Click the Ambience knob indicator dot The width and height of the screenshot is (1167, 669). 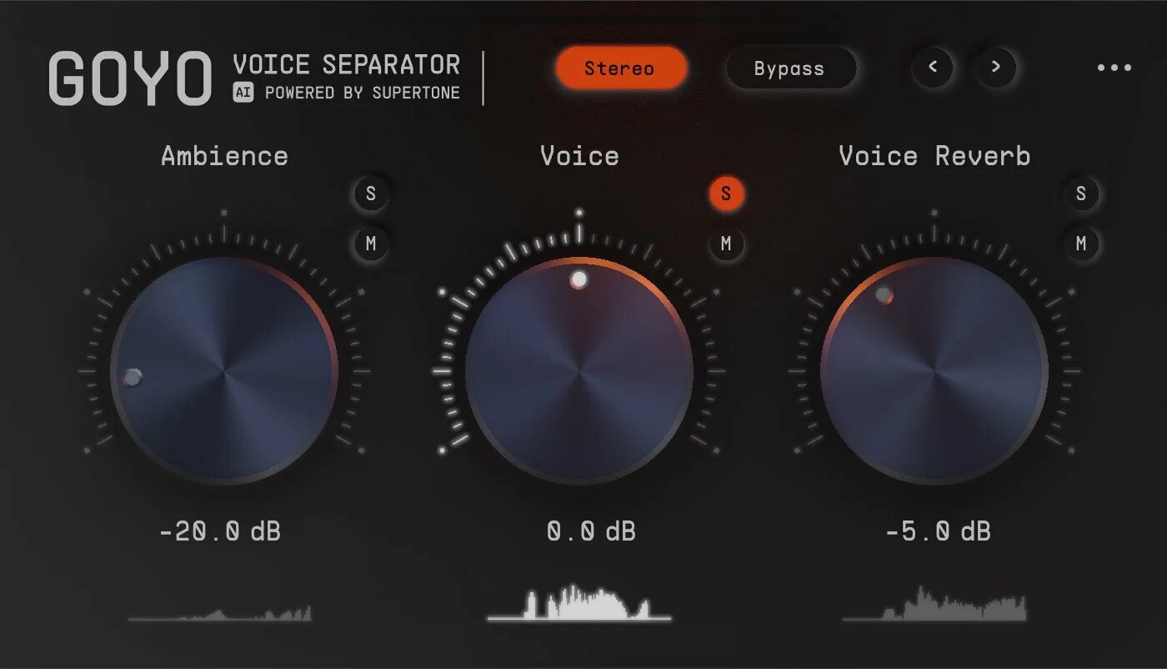[x=132, y=378]
